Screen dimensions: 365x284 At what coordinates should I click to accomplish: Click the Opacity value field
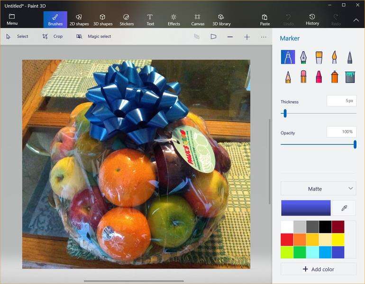pyautogui.click(x=341, y=132)
